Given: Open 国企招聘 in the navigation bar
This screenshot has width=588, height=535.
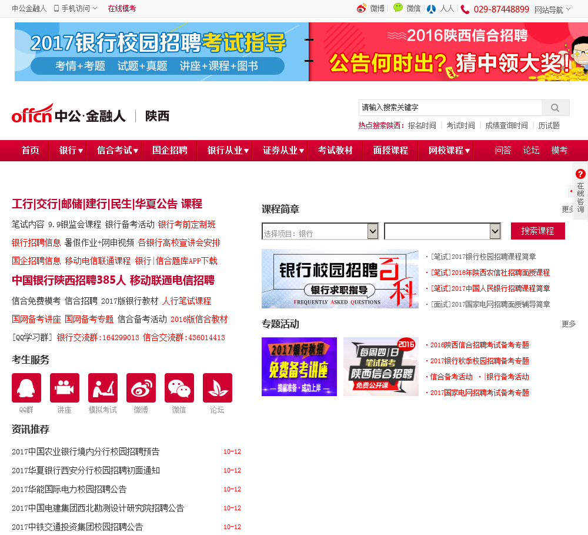Looking at the screenshot, I should point(170,151).
